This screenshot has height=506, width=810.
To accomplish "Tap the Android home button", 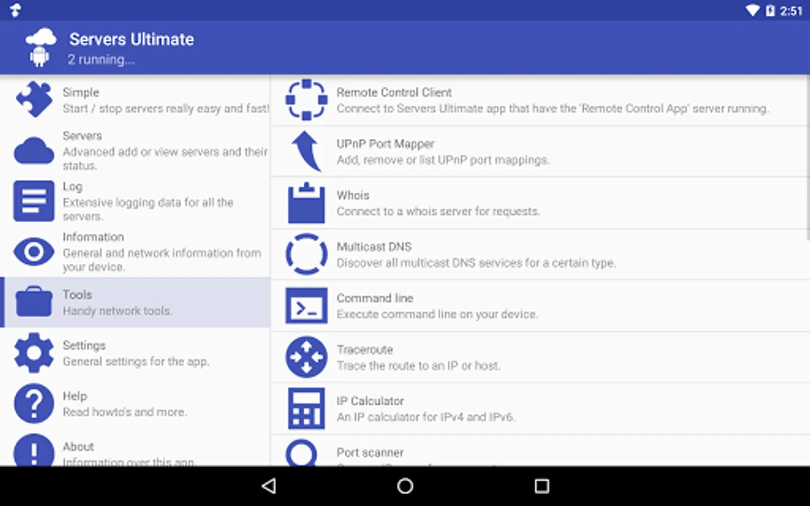I will click(x=405, y=486).
